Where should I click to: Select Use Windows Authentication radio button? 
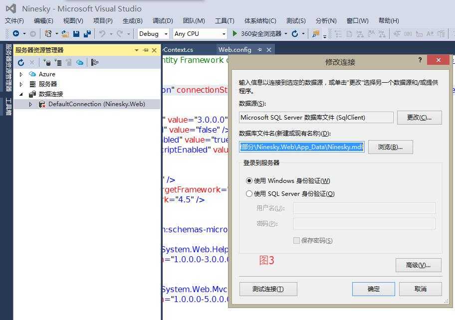(249, 180)
